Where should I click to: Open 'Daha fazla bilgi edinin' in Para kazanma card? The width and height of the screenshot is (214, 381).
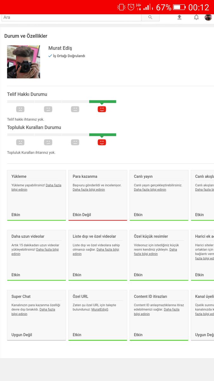pos(89,190)
